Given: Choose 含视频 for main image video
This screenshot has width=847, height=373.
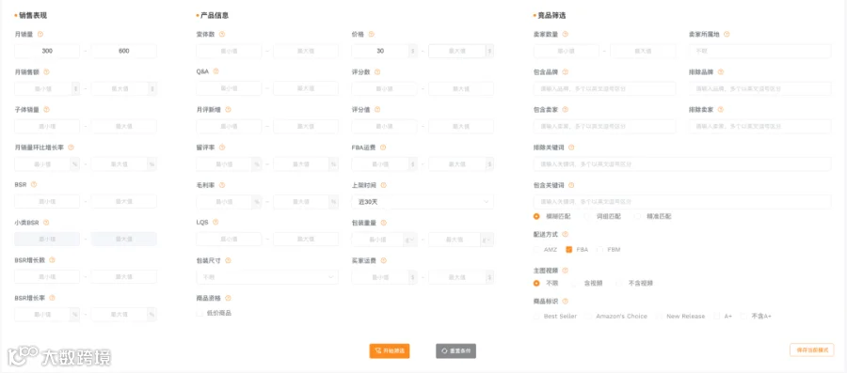Looking at the screenshot, I should [575, 283].
